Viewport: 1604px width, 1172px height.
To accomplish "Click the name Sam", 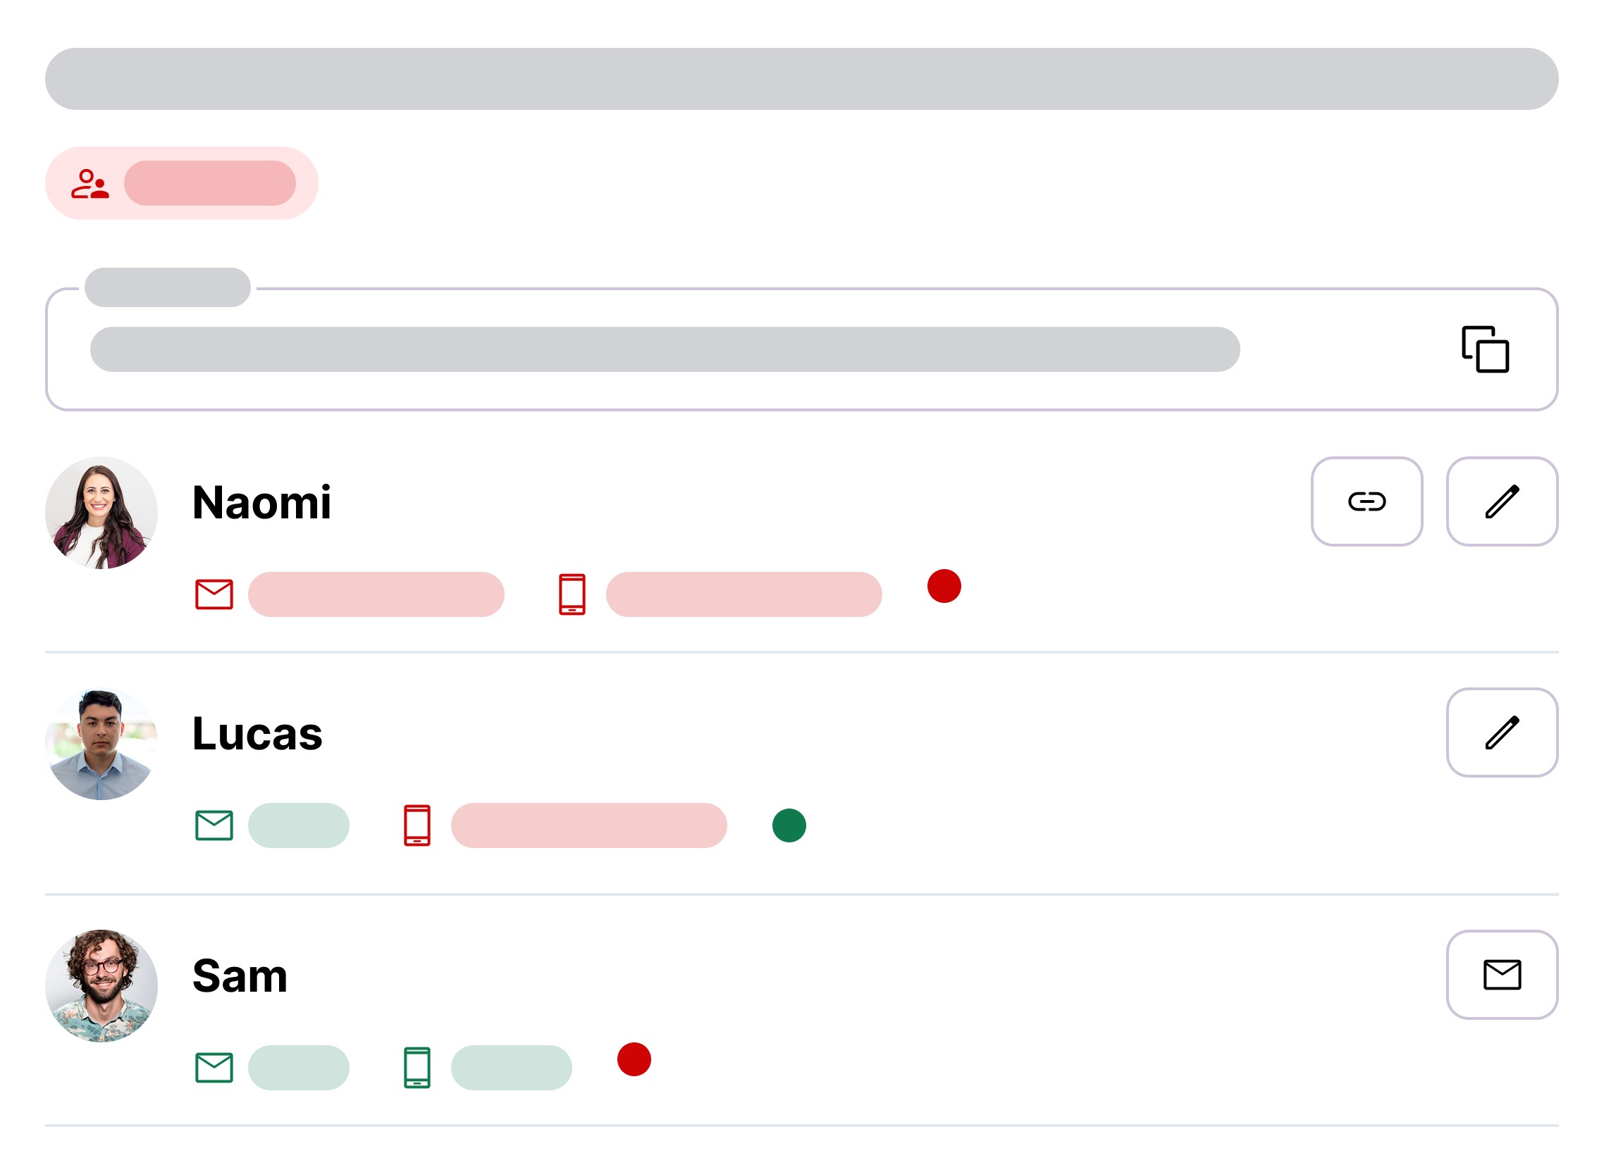I will [x=240, y=976].
